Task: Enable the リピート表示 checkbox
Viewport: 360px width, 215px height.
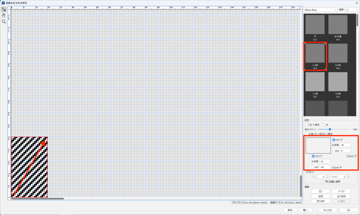Action: [307, 125]
